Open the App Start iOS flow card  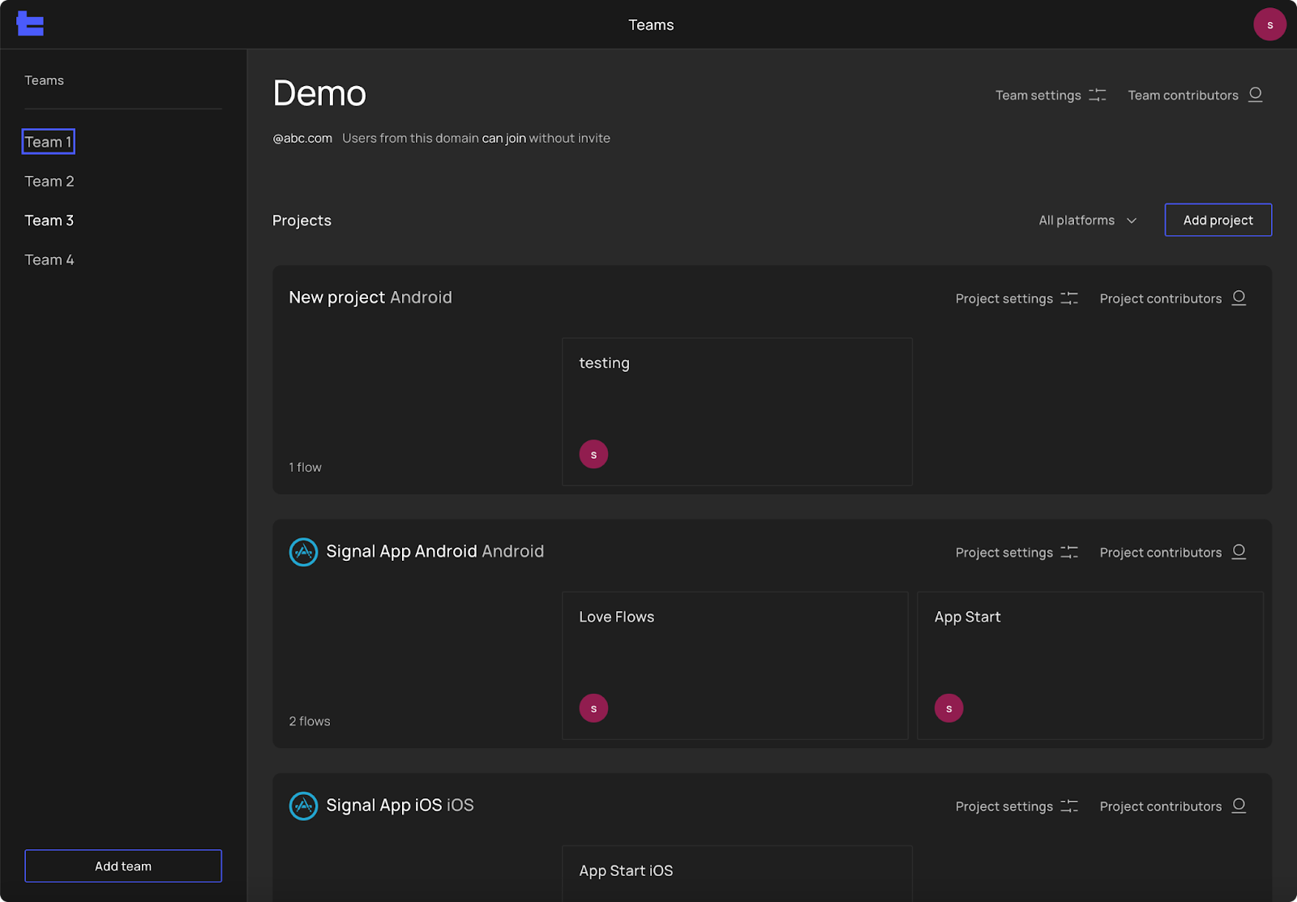tap(737, 874)
